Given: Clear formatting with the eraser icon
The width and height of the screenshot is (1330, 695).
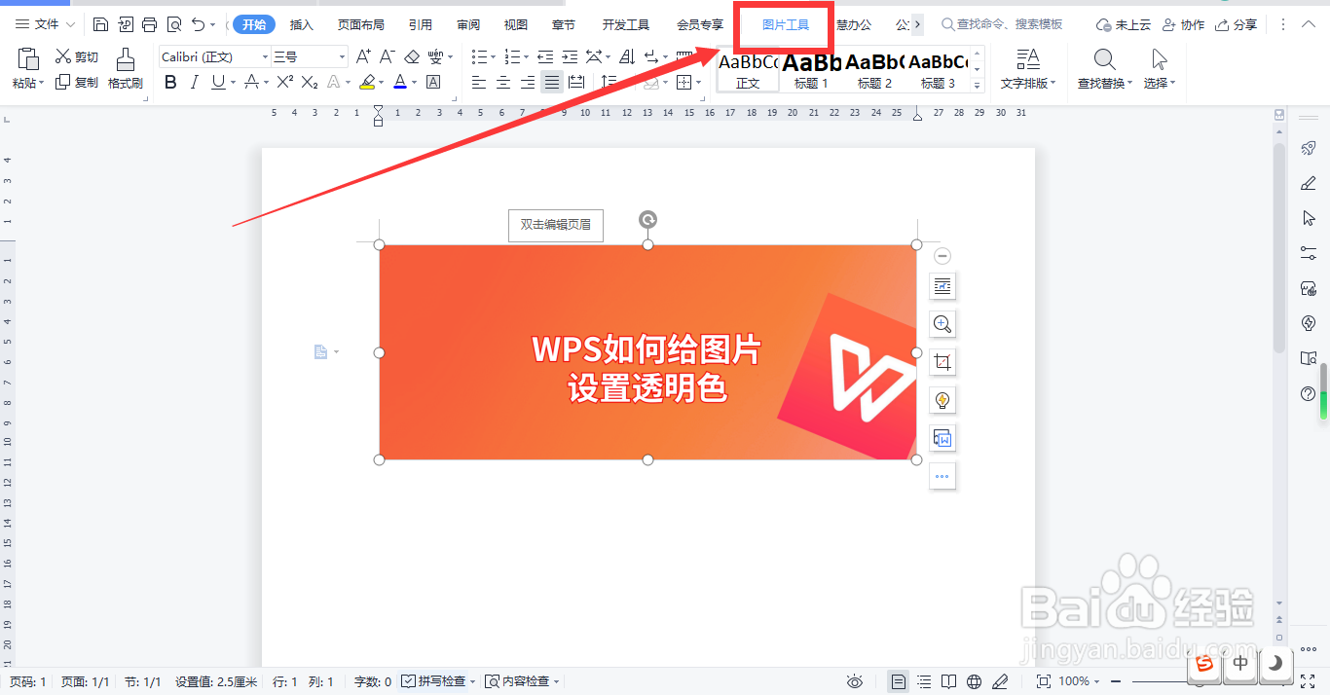Looking at the screenshot, I should coord(412,56).
